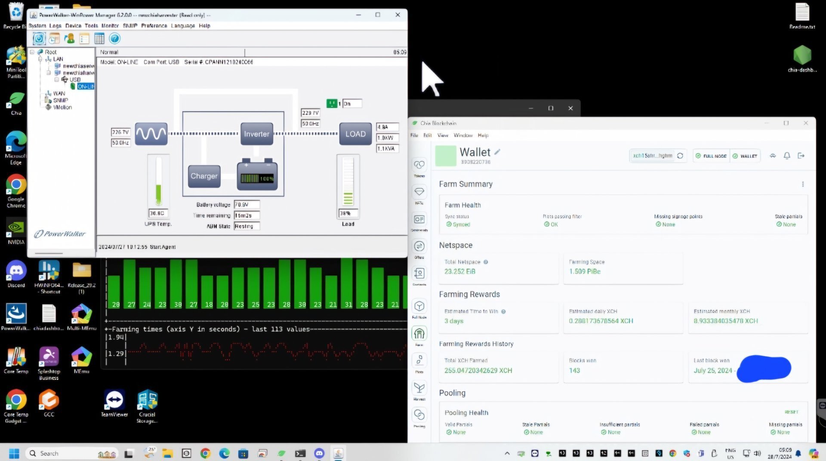Image resolution: width=826 pixels, height=461 pixels.
Task: Open the Language menu in WinPower
Action: 183,26
